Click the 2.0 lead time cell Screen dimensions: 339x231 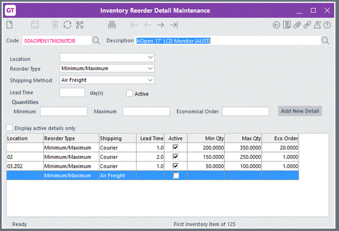(x=150, y=157)
